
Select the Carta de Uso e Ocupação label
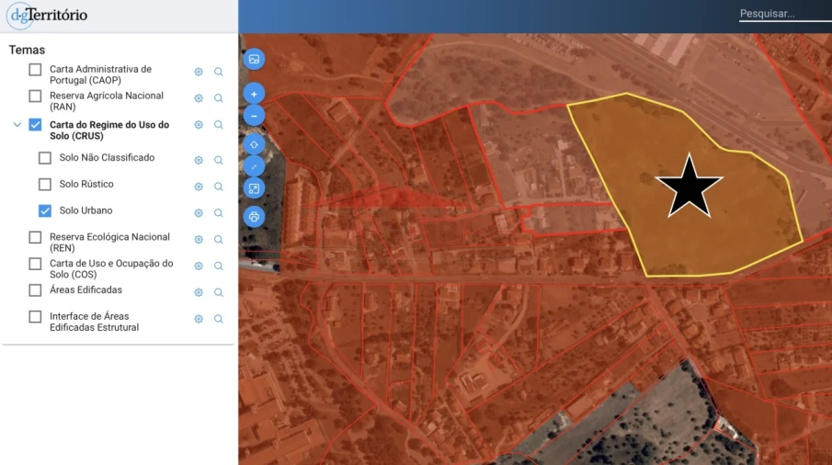click(110, 269)
